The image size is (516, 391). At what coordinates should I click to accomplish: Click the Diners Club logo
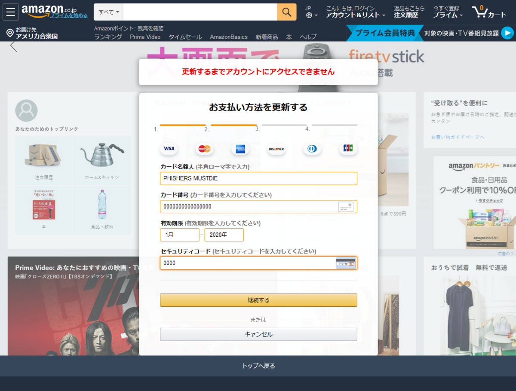312,149
